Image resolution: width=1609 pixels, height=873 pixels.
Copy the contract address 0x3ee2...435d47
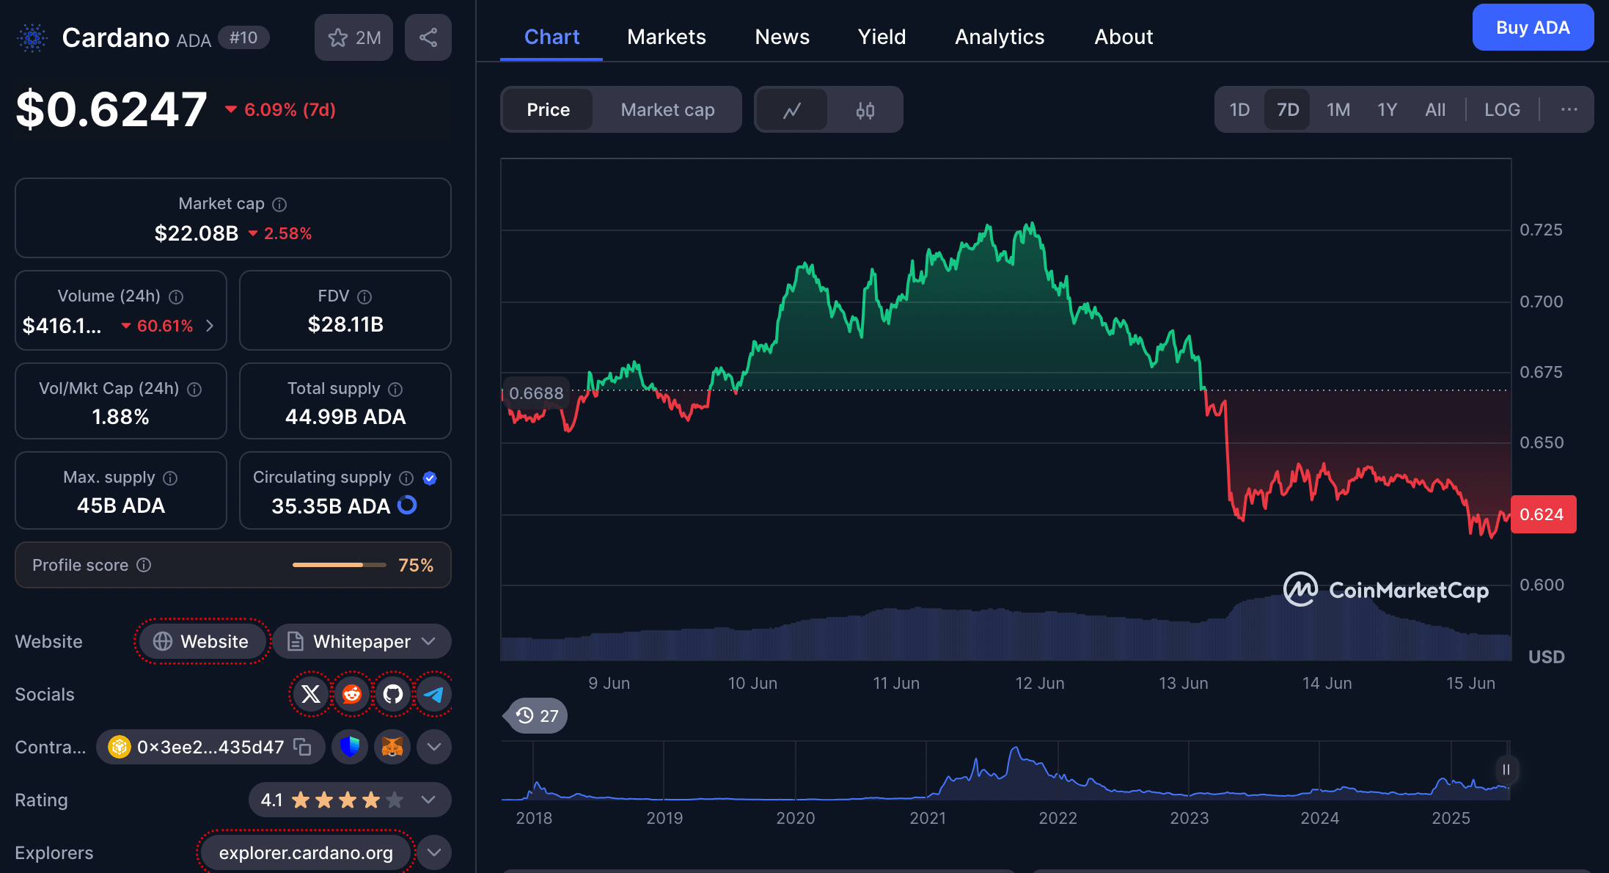[302, 747]
